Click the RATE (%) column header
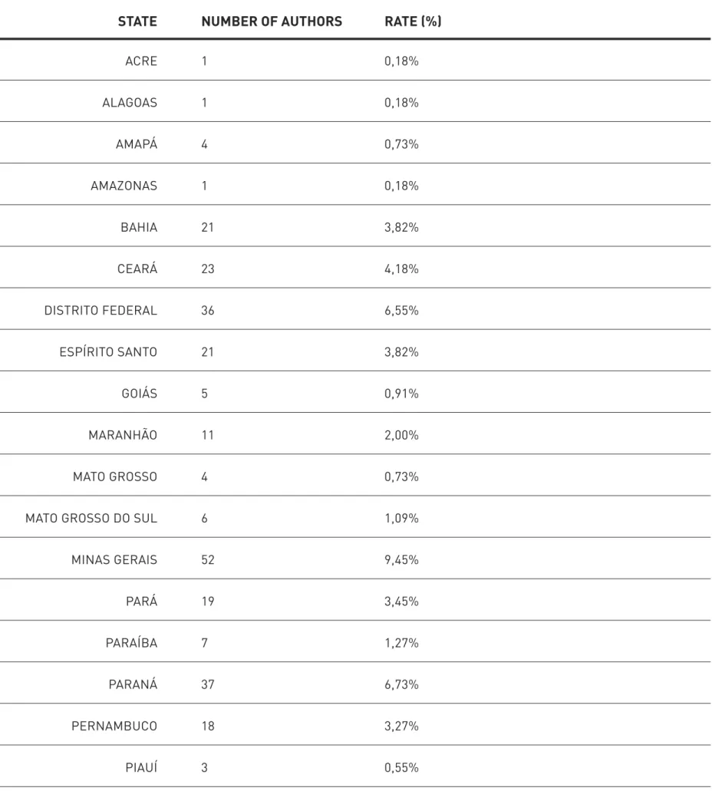 (x=413, y=21)
